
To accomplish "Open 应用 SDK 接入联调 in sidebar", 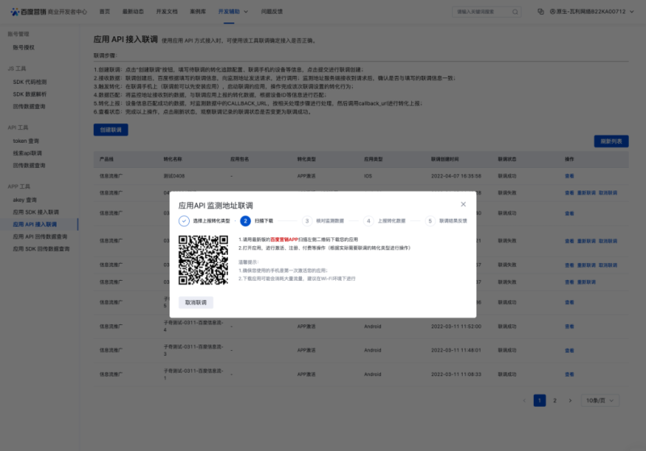I will [36, 212].
